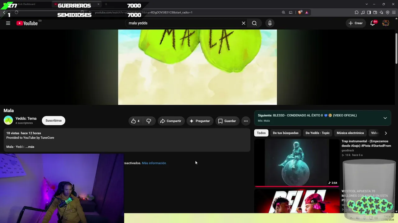Save video with the Guardar button
This screenshot has height=223, width=398.
(x=227, y=121)
